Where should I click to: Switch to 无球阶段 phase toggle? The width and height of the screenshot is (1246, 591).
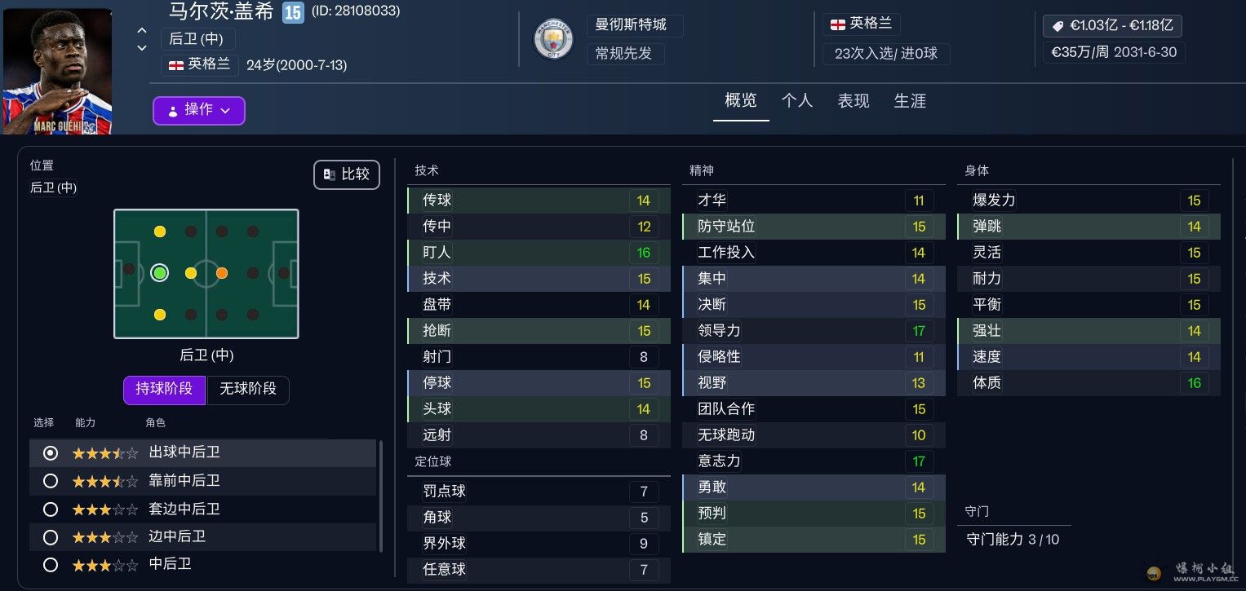click(248, 390)
